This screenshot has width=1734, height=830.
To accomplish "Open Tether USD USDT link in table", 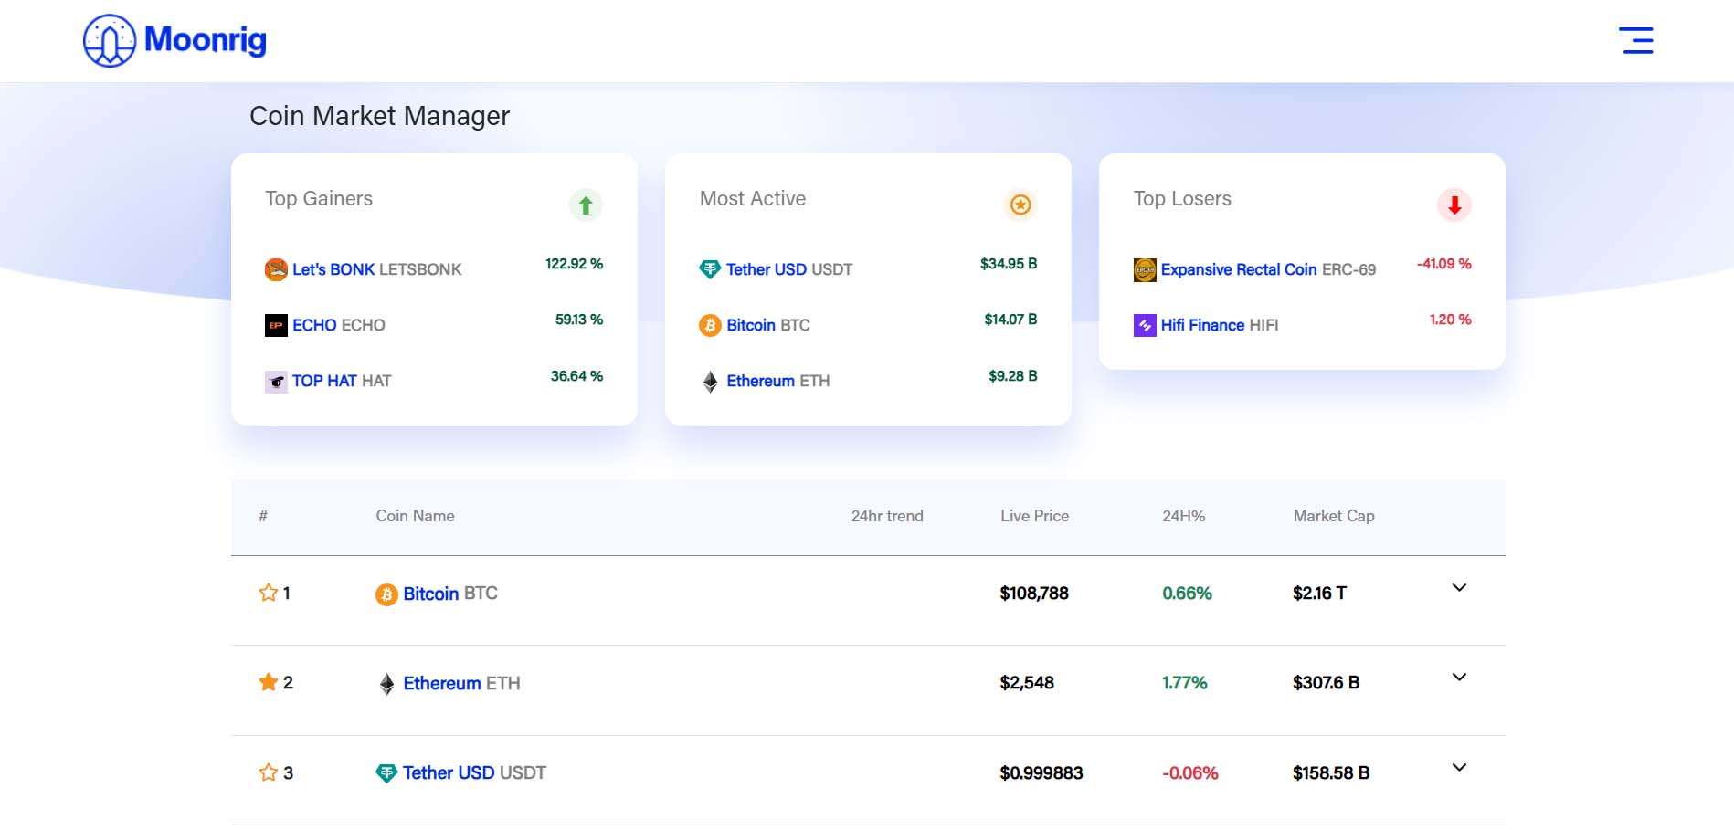I will click(x=474, y=772).
